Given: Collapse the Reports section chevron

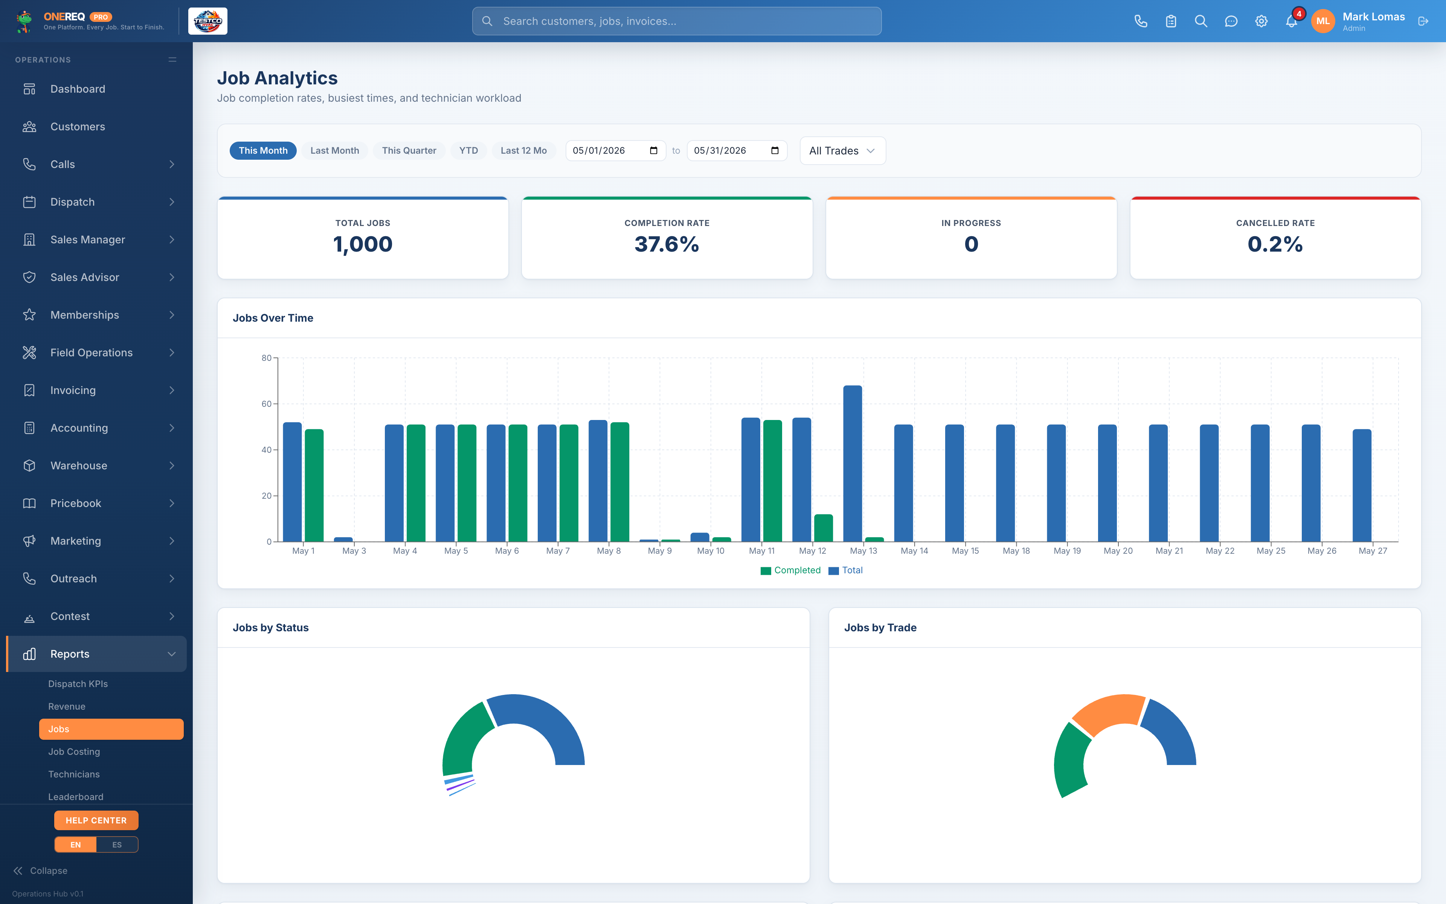Looking at the screenshot, I should coord(171,654).
